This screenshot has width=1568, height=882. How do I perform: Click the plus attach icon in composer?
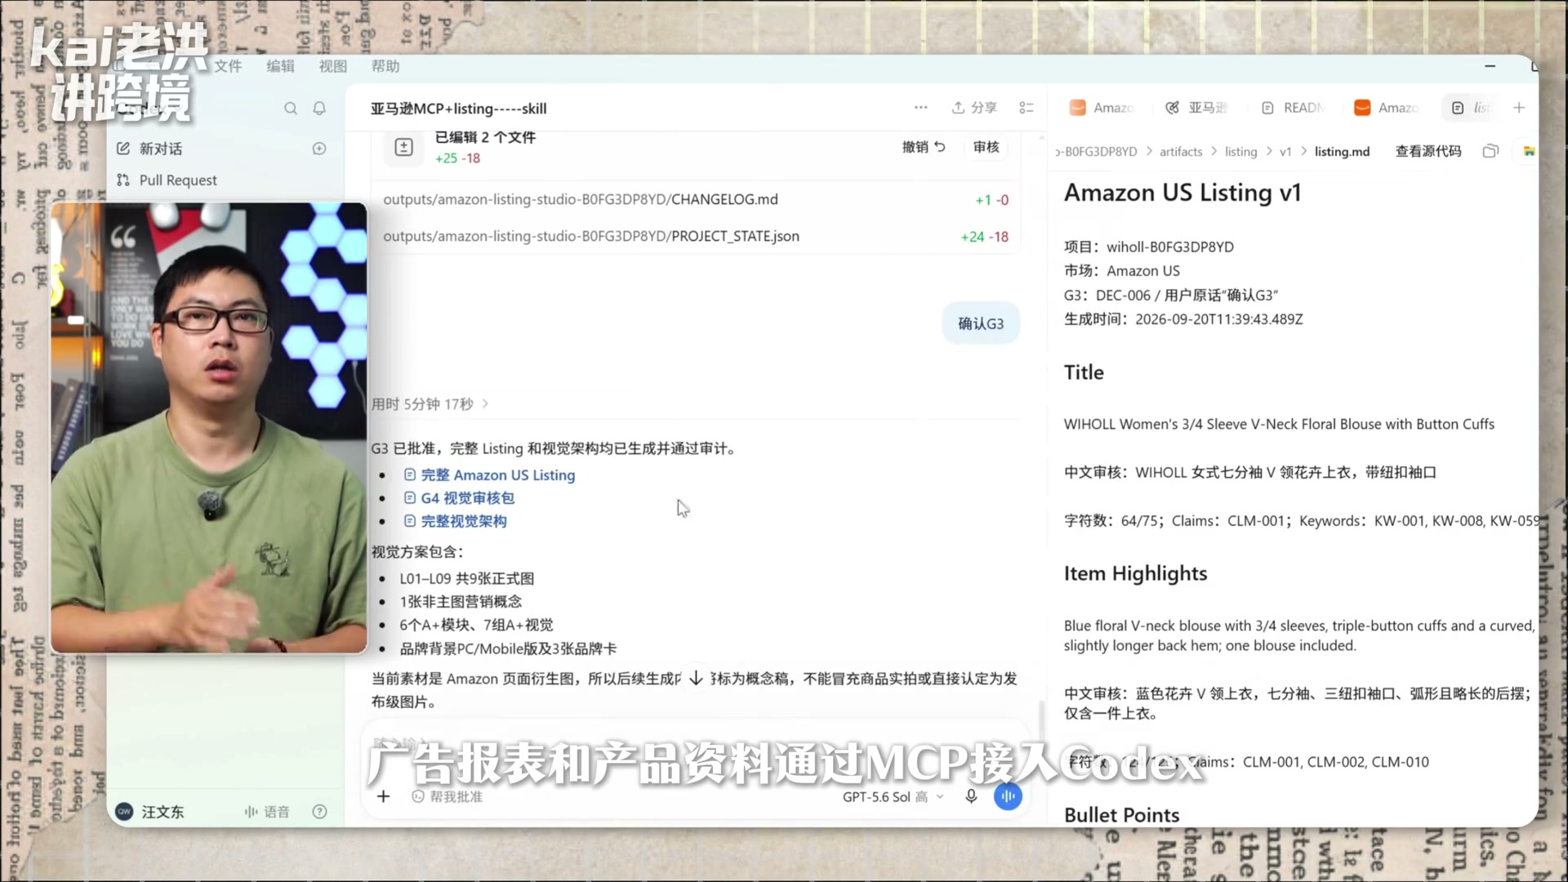click(x=384, y=796)
